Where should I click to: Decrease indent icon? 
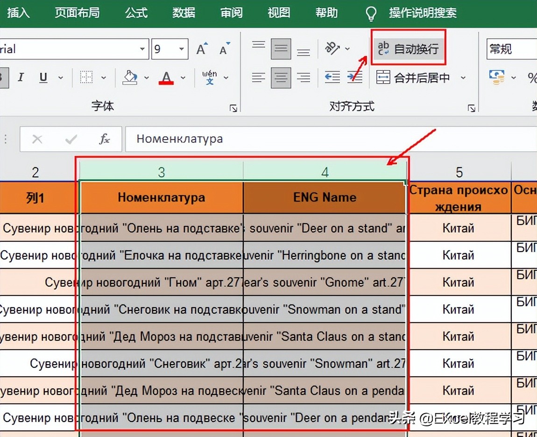332,78
